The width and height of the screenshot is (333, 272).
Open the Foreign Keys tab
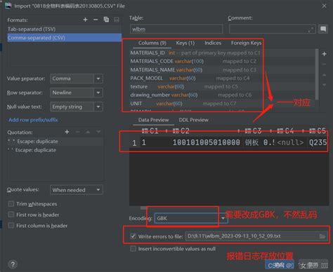[246, 43]
